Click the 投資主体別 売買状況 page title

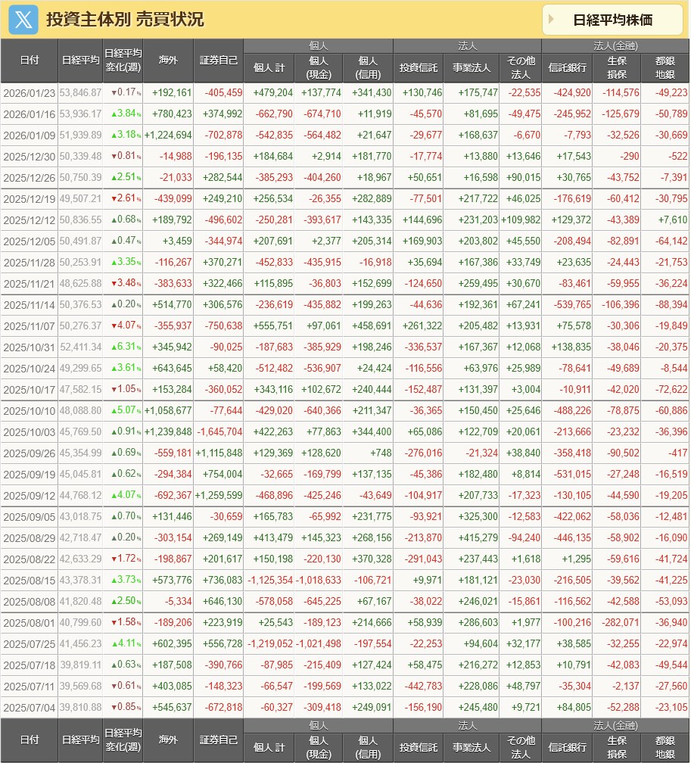tap(125, 20)
